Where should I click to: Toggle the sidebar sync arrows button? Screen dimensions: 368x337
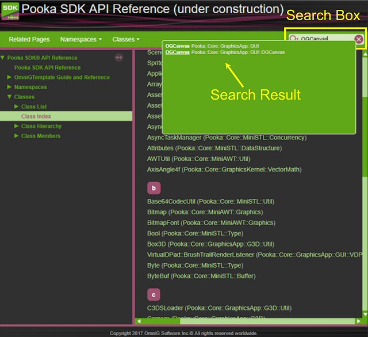119,58
